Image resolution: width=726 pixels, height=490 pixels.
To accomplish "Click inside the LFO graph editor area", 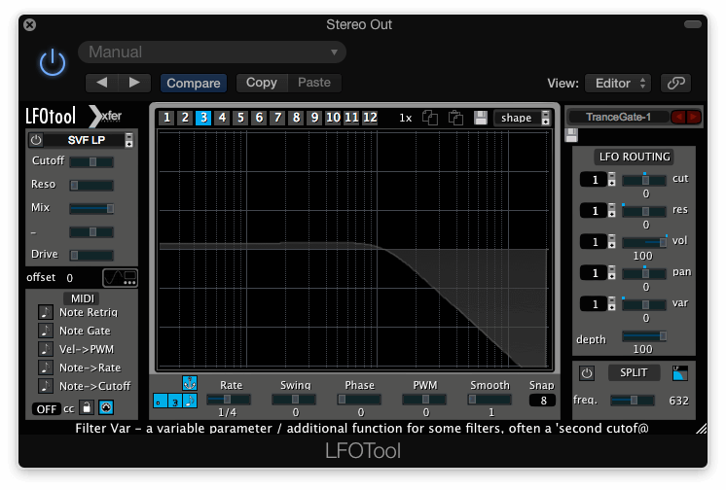I will [x=354, y=250].
